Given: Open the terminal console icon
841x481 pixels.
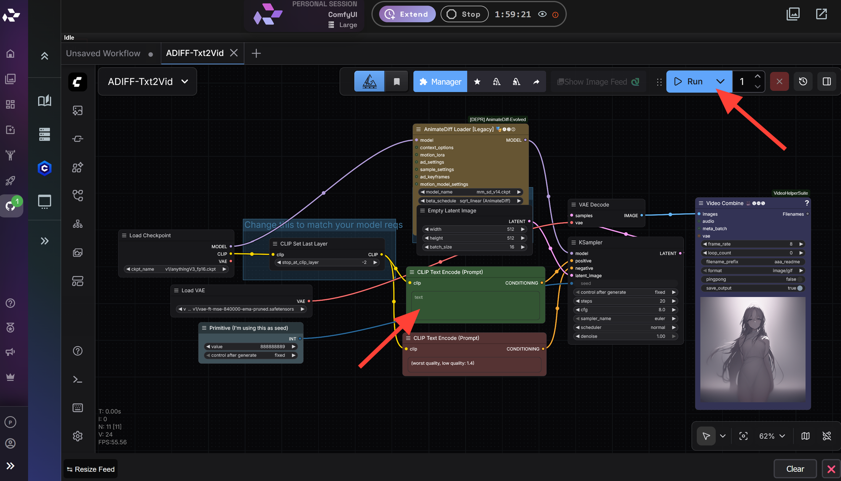Looking at the screenshot, I should click(x=78, y=380).
